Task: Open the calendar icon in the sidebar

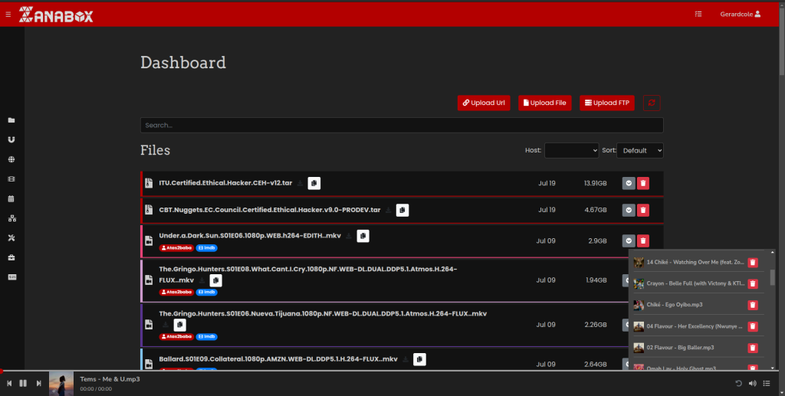Action: [11, 198]
